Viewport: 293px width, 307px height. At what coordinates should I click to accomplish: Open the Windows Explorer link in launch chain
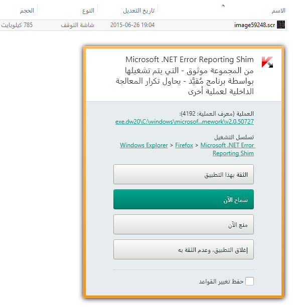click(x=144, y=145)
